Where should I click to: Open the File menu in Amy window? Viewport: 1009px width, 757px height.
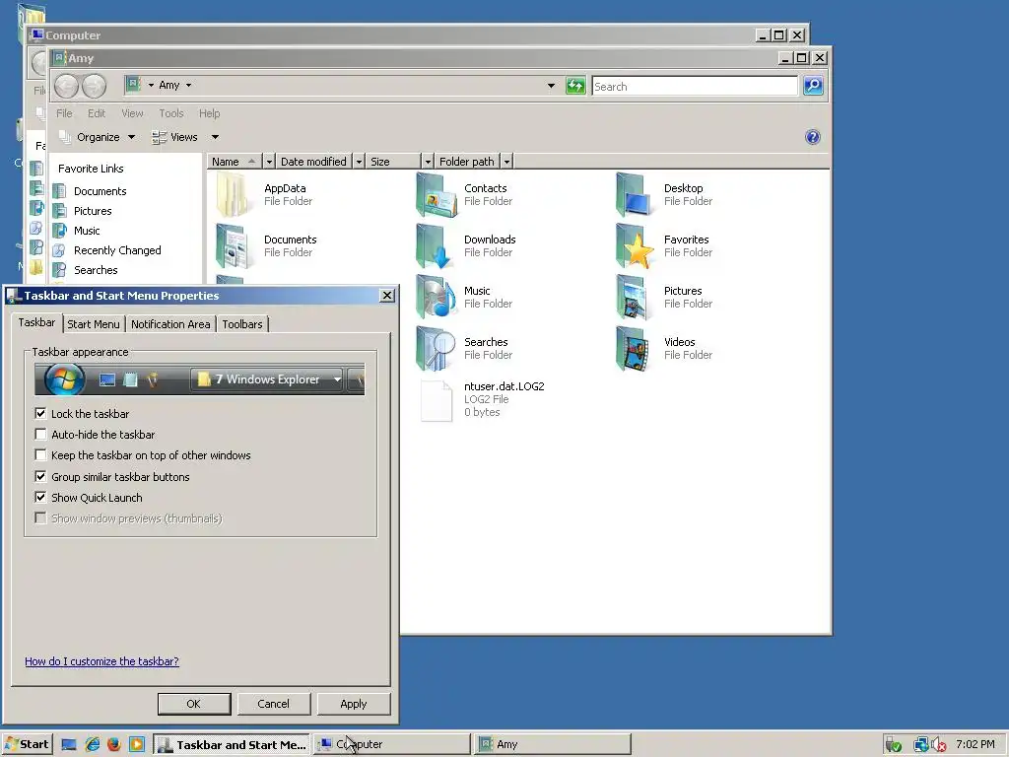64,113
